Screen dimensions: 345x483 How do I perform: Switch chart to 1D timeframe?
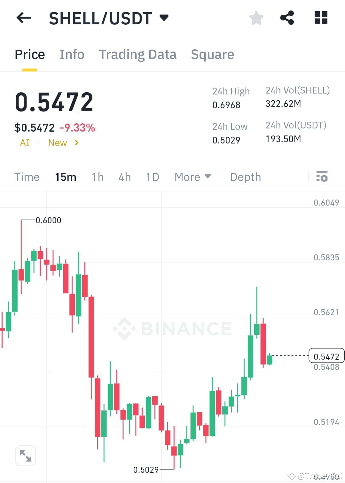(152, 177)
